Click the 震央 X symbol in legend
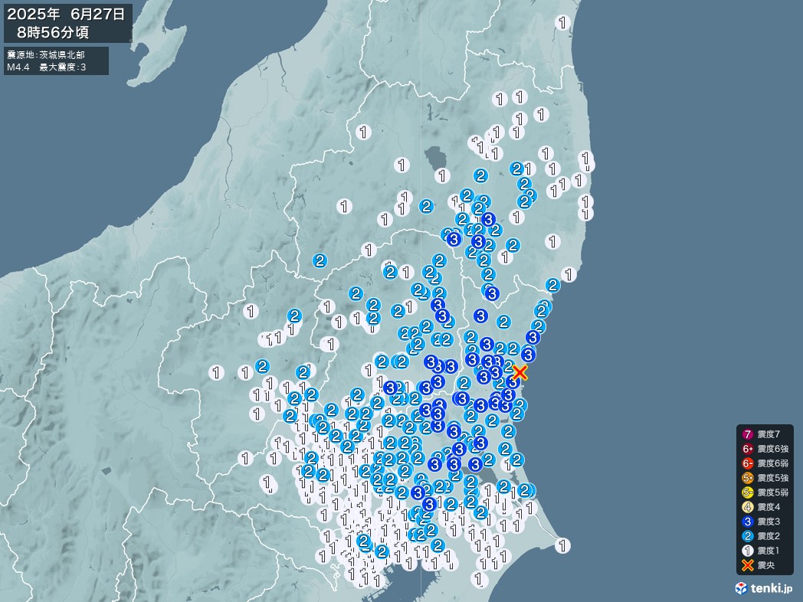803x602 pixels. click(747, 565)
